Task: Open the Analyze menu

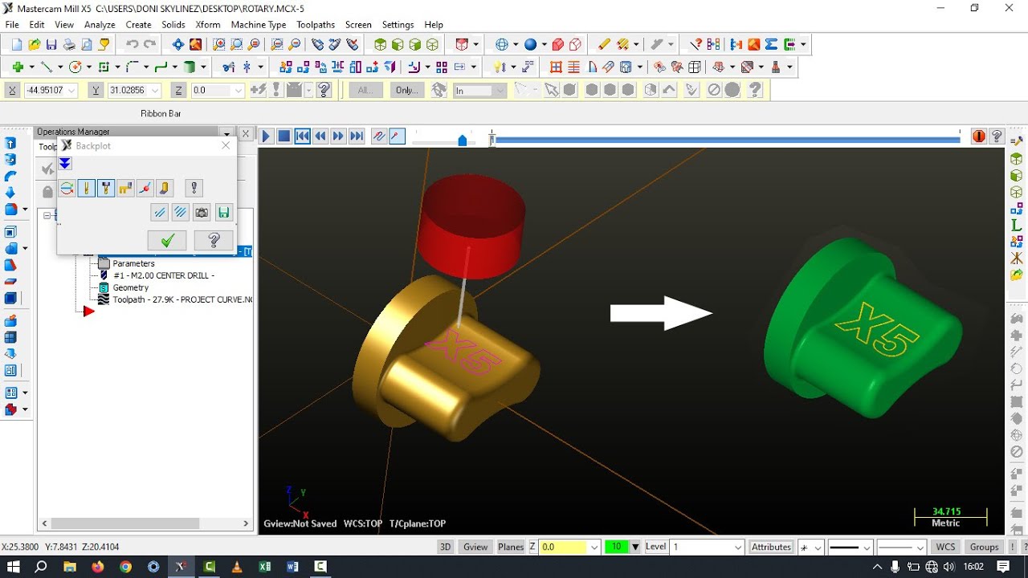Action: pos(100,25)
